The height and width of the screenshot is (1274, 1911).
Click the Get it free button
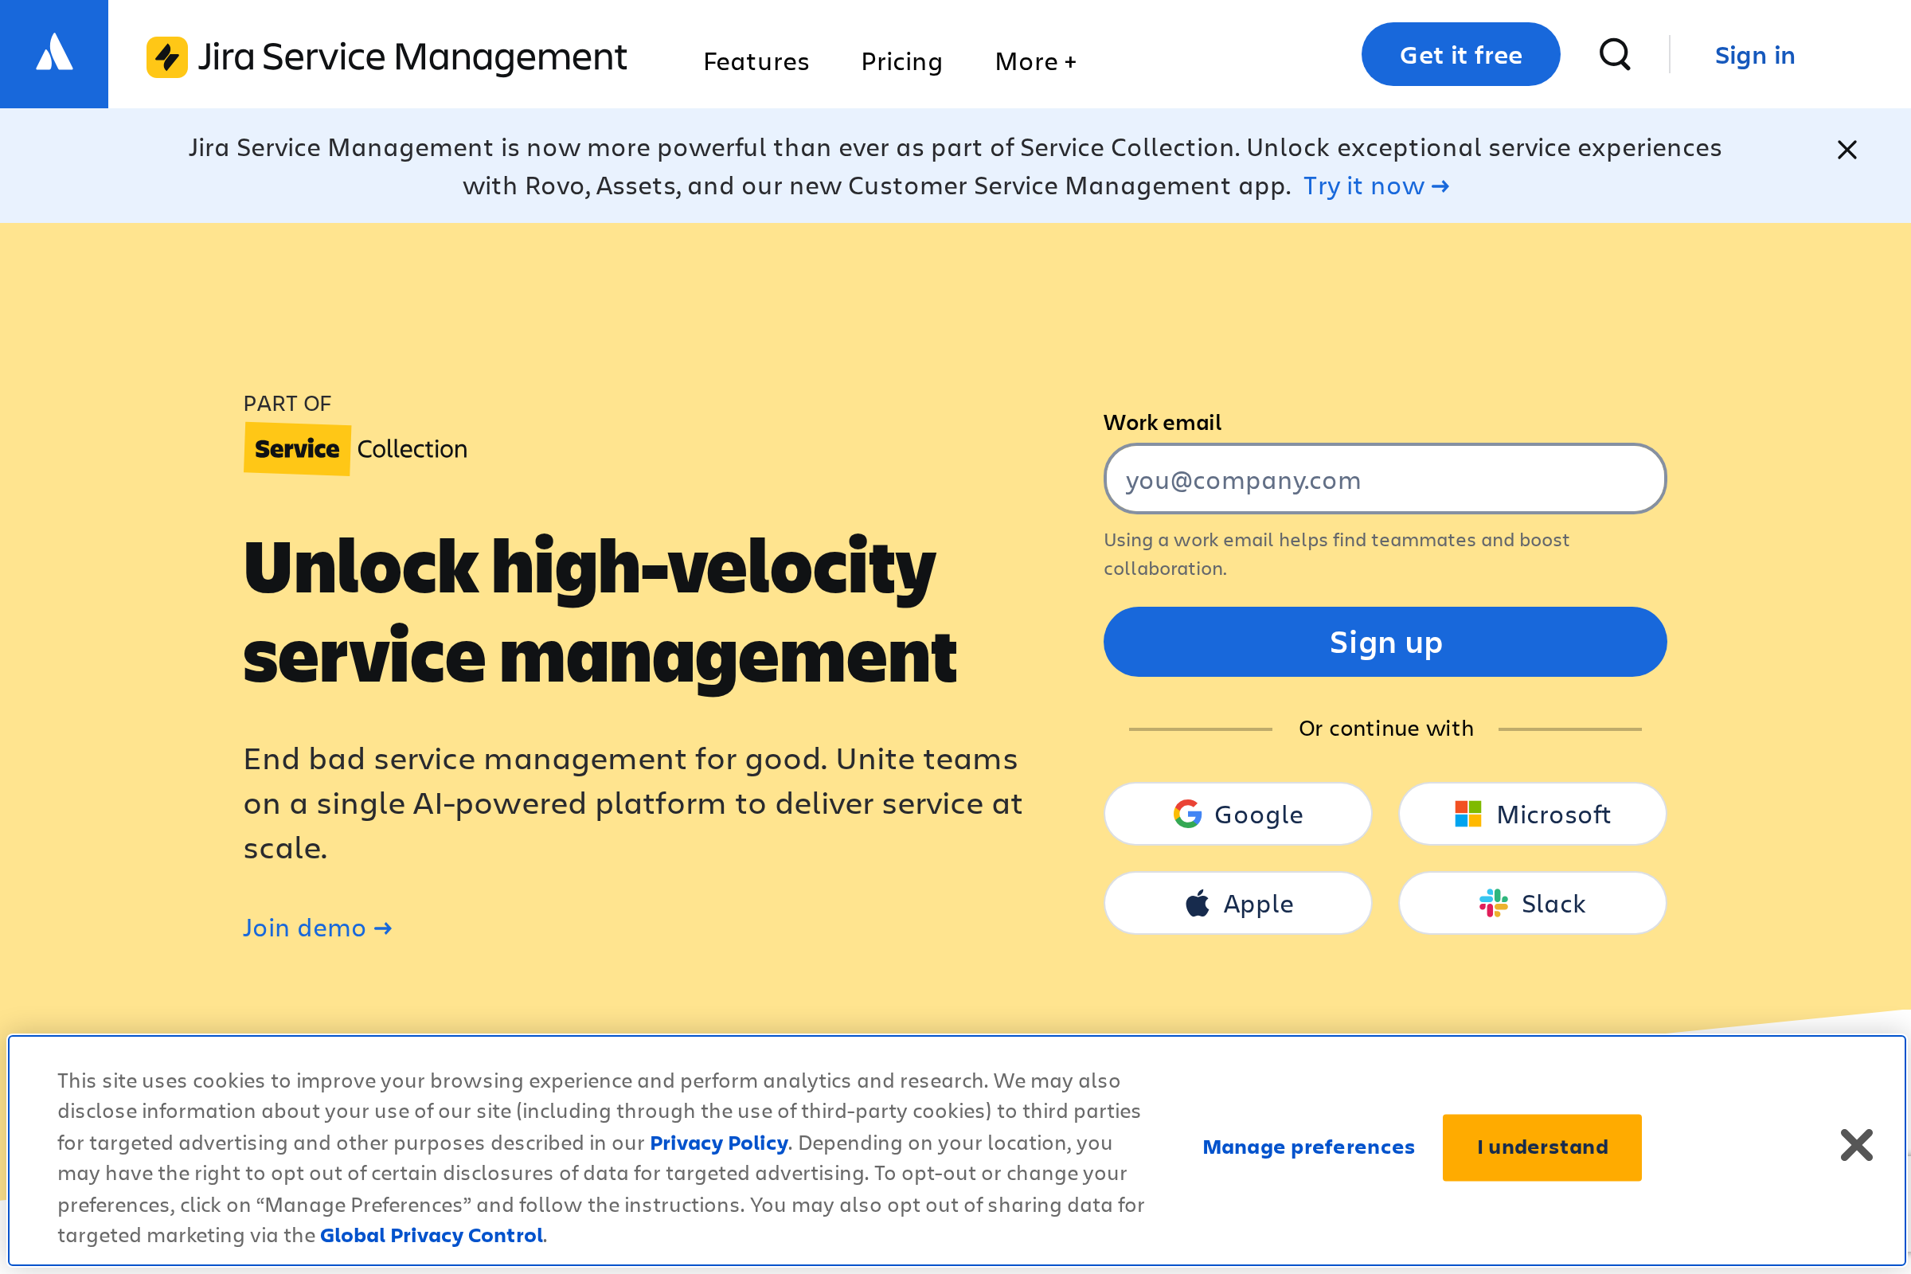pos(1460,53)
